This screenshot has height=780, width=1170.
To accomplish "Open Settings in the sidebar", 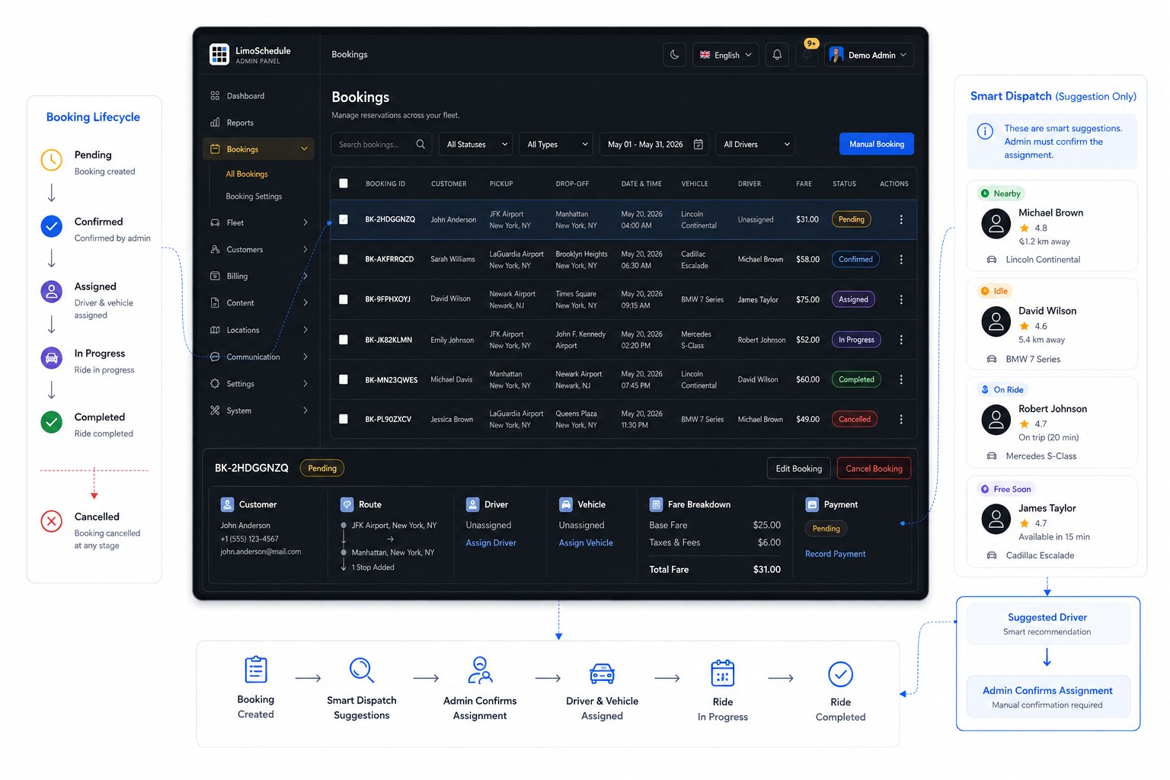I will pyautogui.click(x=259, y=384).
